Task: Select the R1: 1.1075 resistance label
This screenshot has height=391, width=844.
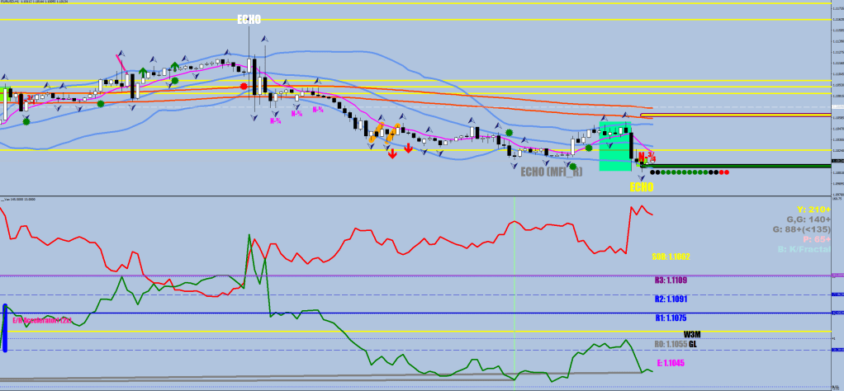Action: [671, 318]
